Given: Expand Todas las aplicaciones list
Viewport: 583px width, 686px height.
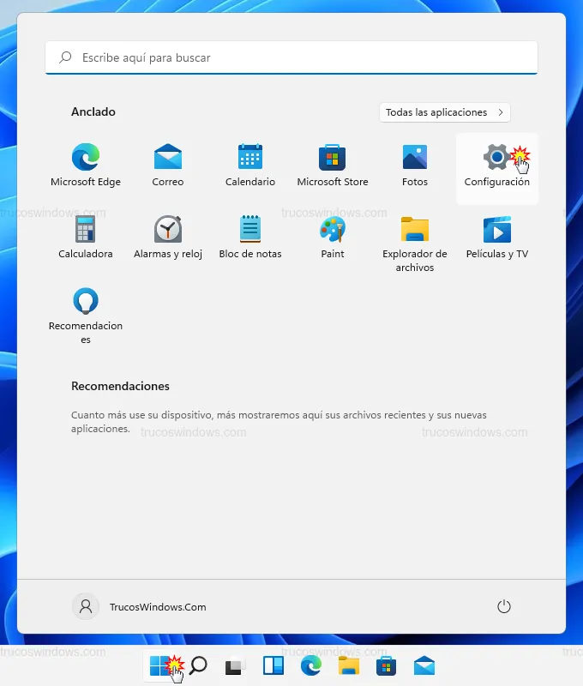Looking at the screenshot, I should click(x=444, y=112).
